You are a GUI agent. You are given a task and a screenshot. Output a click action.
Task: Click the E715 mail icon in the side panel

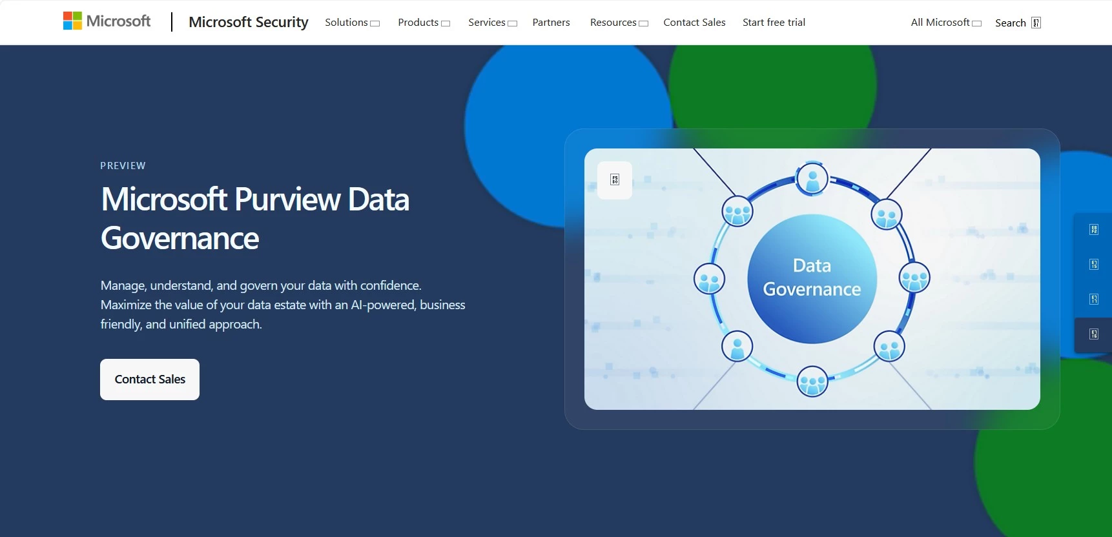tap(1093, 265)
